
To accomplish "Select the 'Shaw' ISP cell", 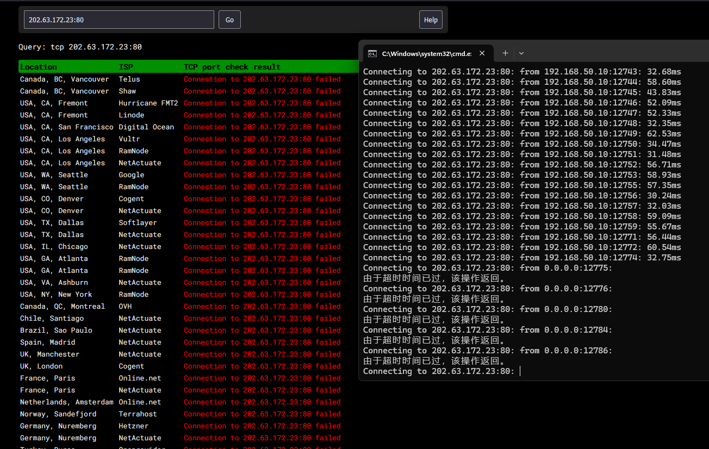I will 127,91.
